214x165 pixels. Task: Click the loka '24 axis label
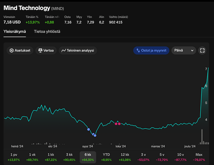click(x=121, y=146)
